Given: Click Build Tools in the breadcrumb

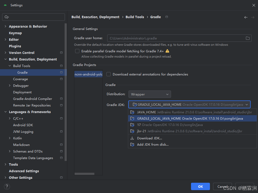Looking at the screenshot, I should pos(135,17).
